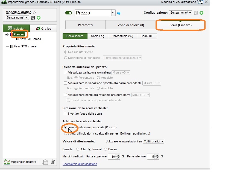This screenshot has width=240, height=180.
Task: Open the Grafico tab
Action: click(x=43, y=29)
